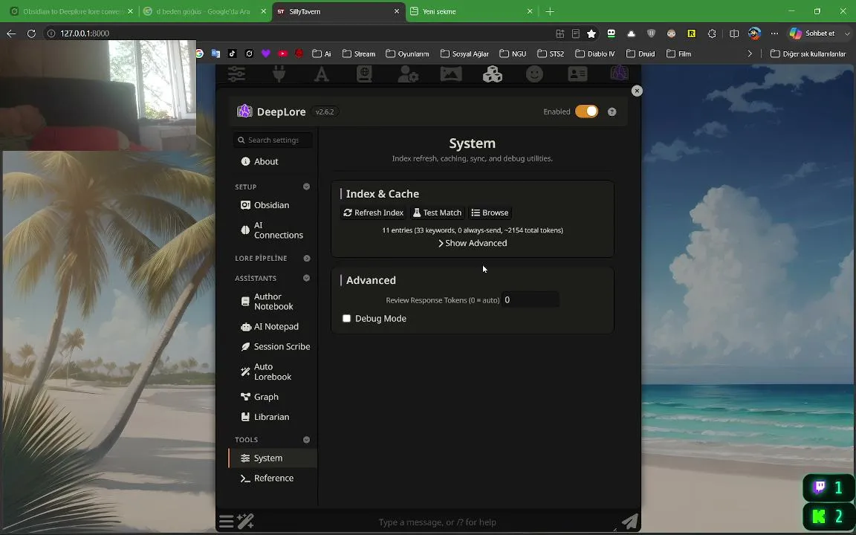This screenshot has height=535, width=856.
Task: Open the Librarian page
Action: pyautogui.click(x=273, y=417)
